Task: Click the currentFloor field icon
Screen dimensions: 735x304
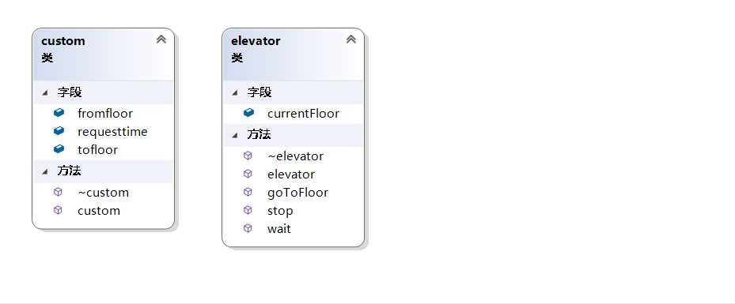Action: pyautogui.click(x=249, y=113)
